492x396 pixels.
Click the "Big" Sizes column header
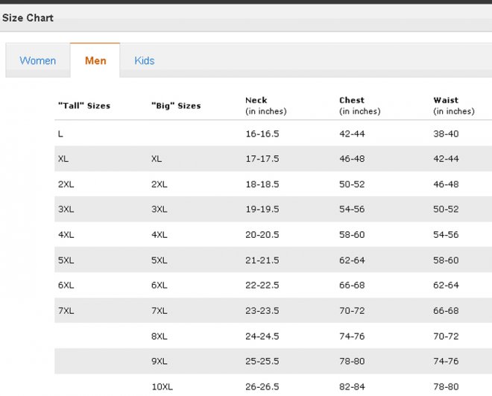[x=176, y=106]
